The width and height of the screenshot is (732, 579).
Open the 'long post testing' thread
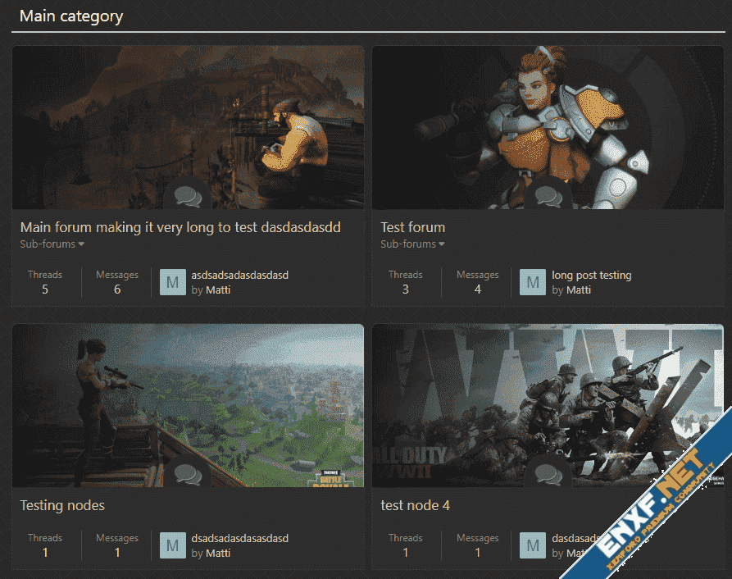tap(591, 276)
